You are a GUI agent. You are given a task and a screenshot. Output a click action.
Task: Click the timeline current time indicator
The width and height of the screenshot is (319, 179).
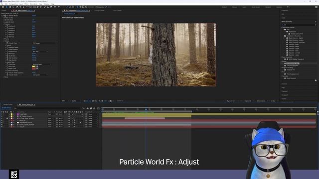(x=146, y=109)
